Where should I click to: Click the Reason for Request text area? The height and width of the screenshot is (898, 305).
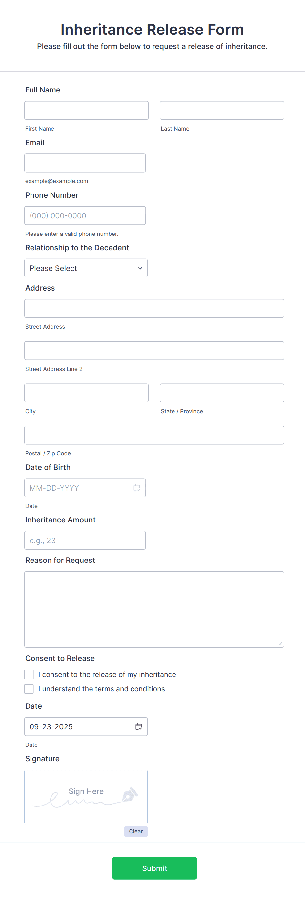154,609
